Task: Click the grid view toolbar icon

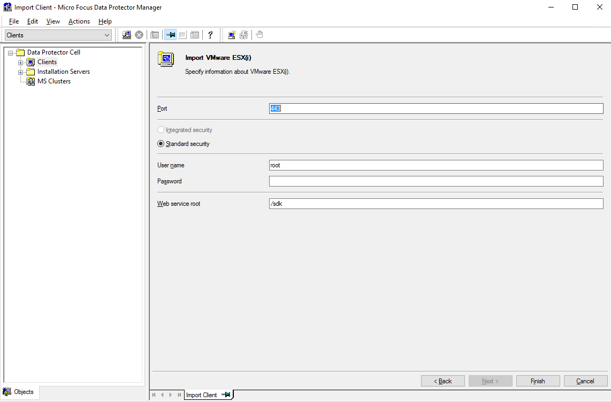Action: tap(182, 35)
